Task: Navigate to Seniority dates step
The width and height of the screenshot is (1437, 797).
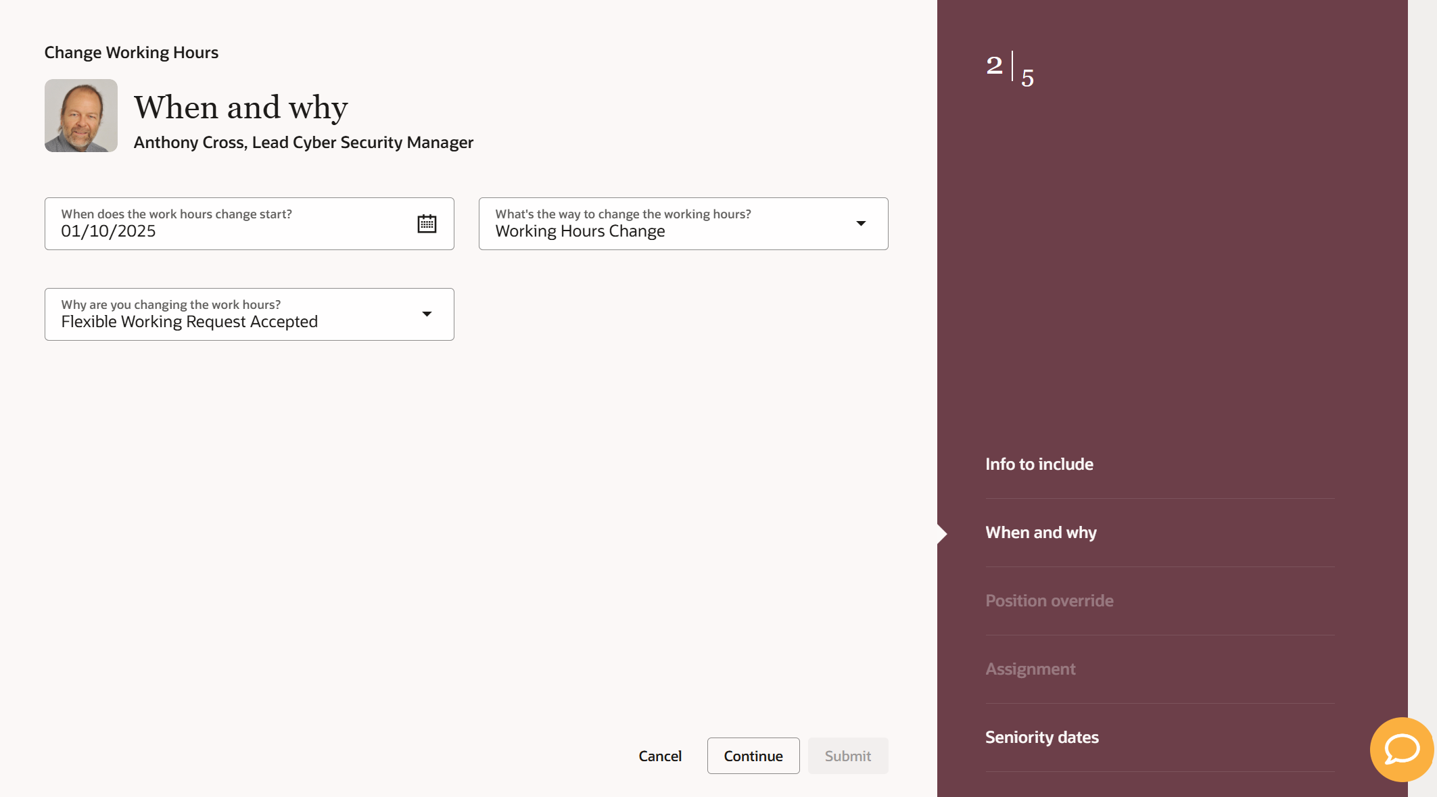Action: click(1041, 738)
